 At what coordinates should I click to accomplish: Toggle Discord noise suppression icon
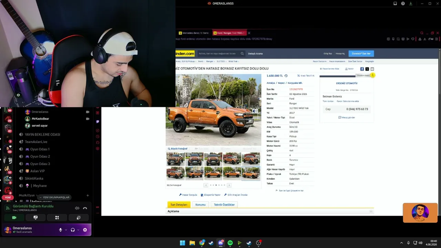coord(77,208)
